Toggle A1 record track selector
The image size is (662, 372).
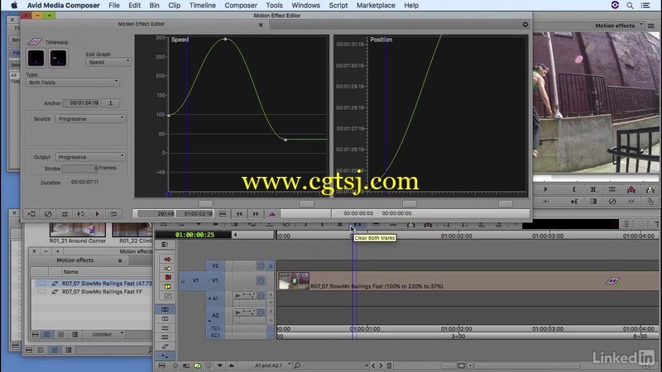215,298
